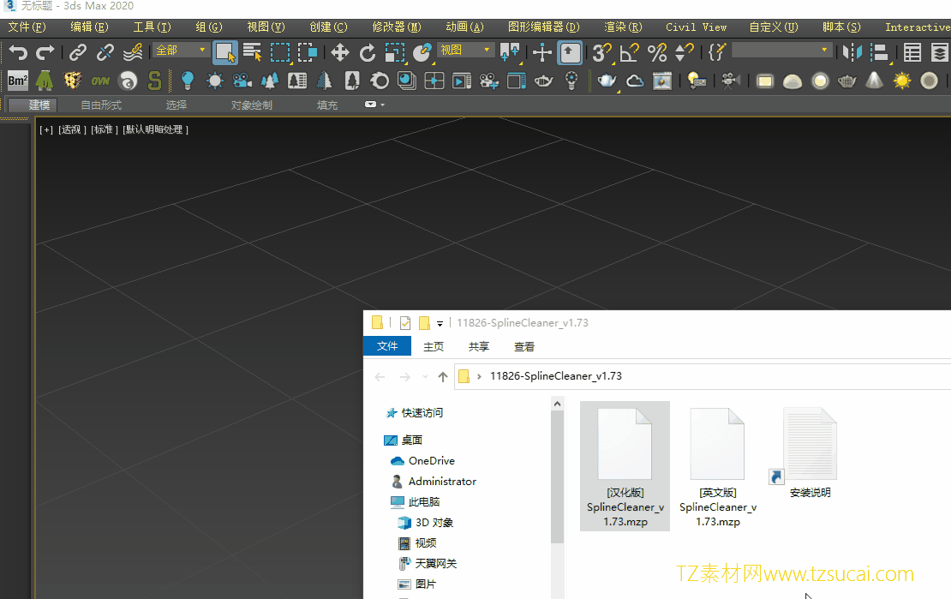Click the Select by Name list icon
Screen dimensions: 951x599
(x=252, y=53)
